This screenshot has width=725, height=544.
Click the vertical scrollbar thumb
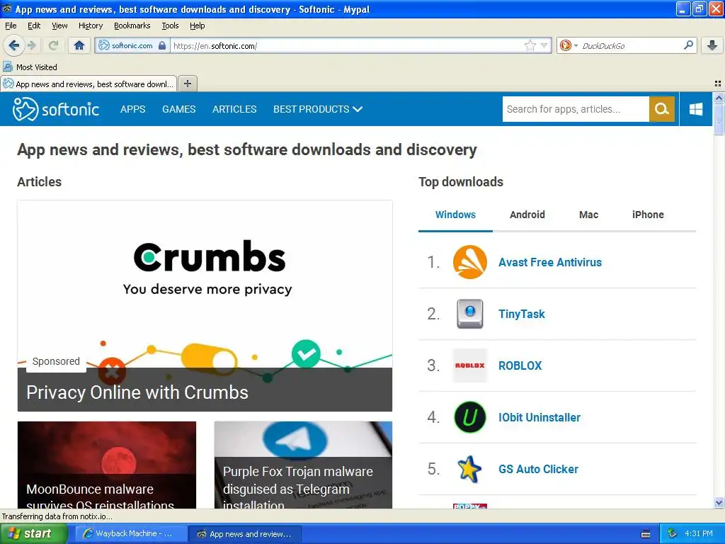point(719,119)
